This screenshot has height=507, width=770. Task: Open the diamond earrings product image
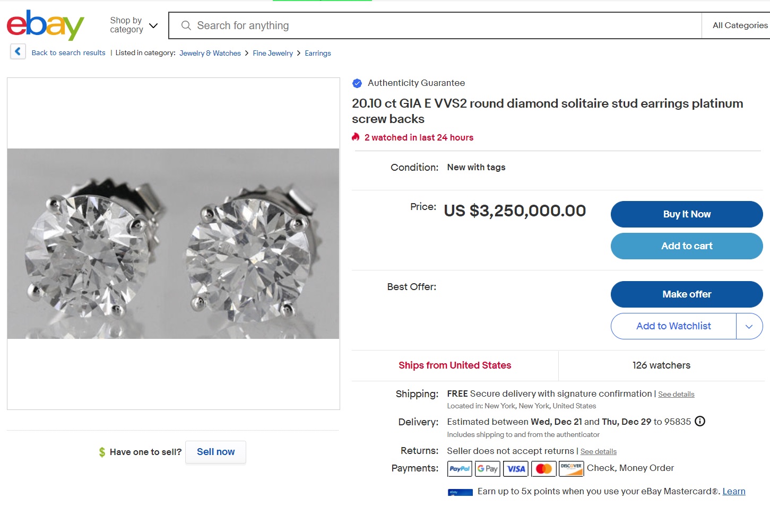[x=173, y=244]
